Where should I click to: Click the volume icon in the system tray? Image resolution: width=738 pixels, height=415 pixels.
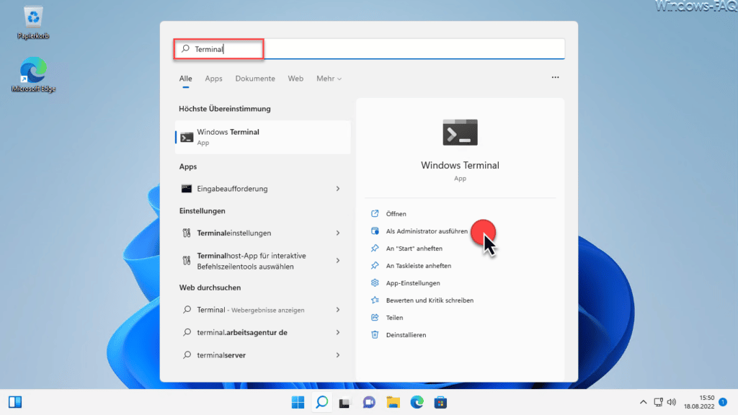672,402
